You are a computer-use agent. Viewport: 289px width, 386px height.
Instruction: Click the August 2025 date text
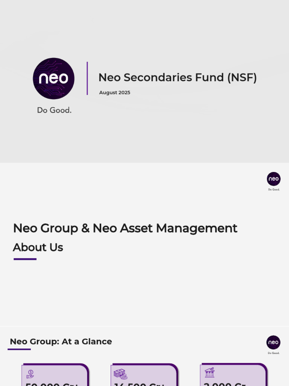click(x=115, y=93)
